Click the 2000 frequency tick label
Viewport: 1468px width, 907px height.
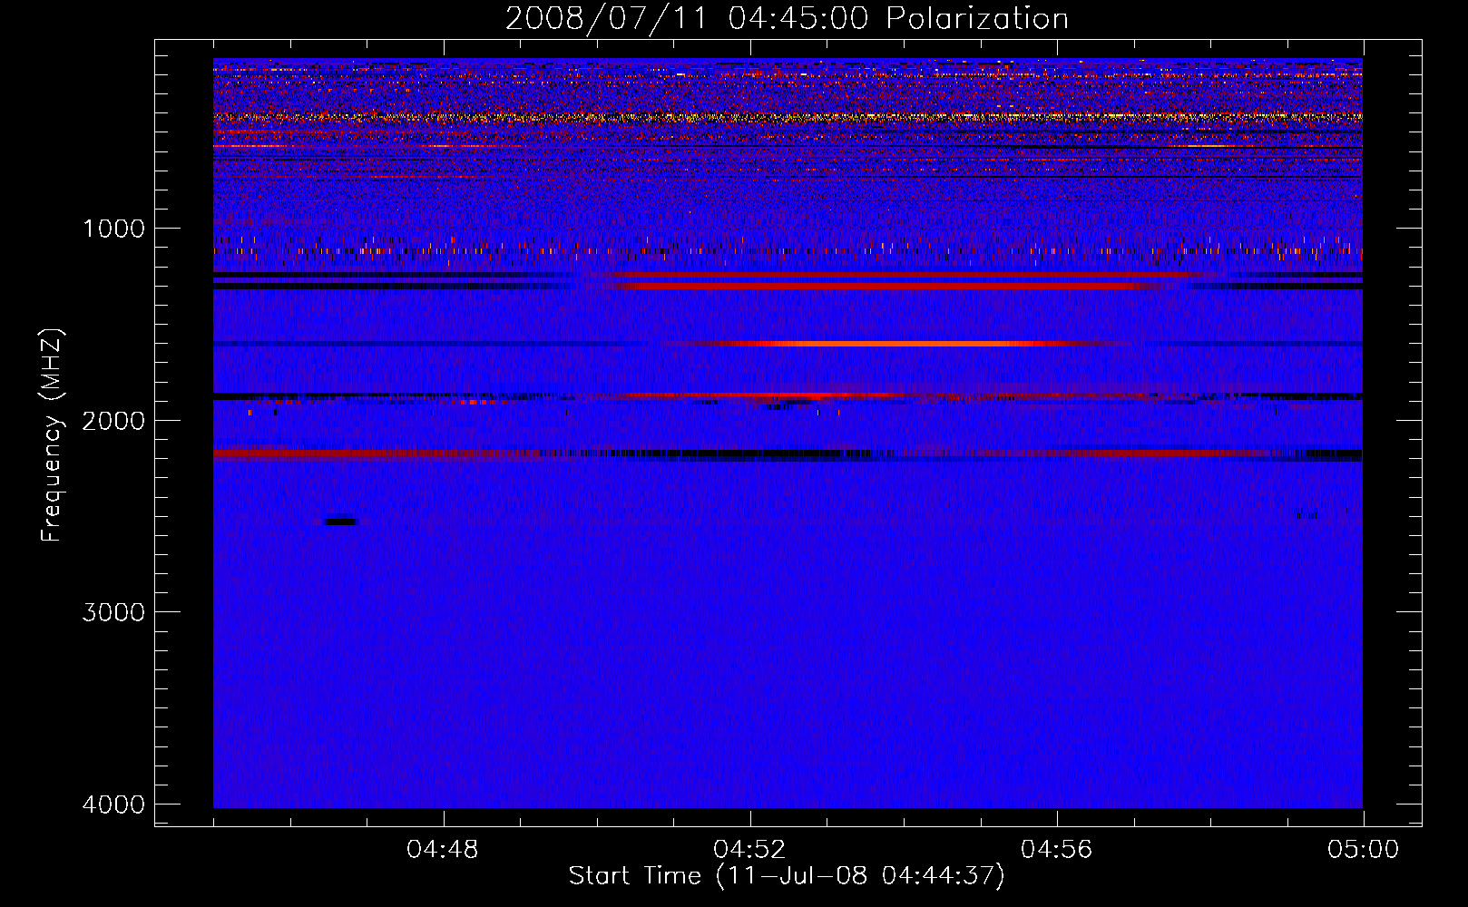point(113,421)
